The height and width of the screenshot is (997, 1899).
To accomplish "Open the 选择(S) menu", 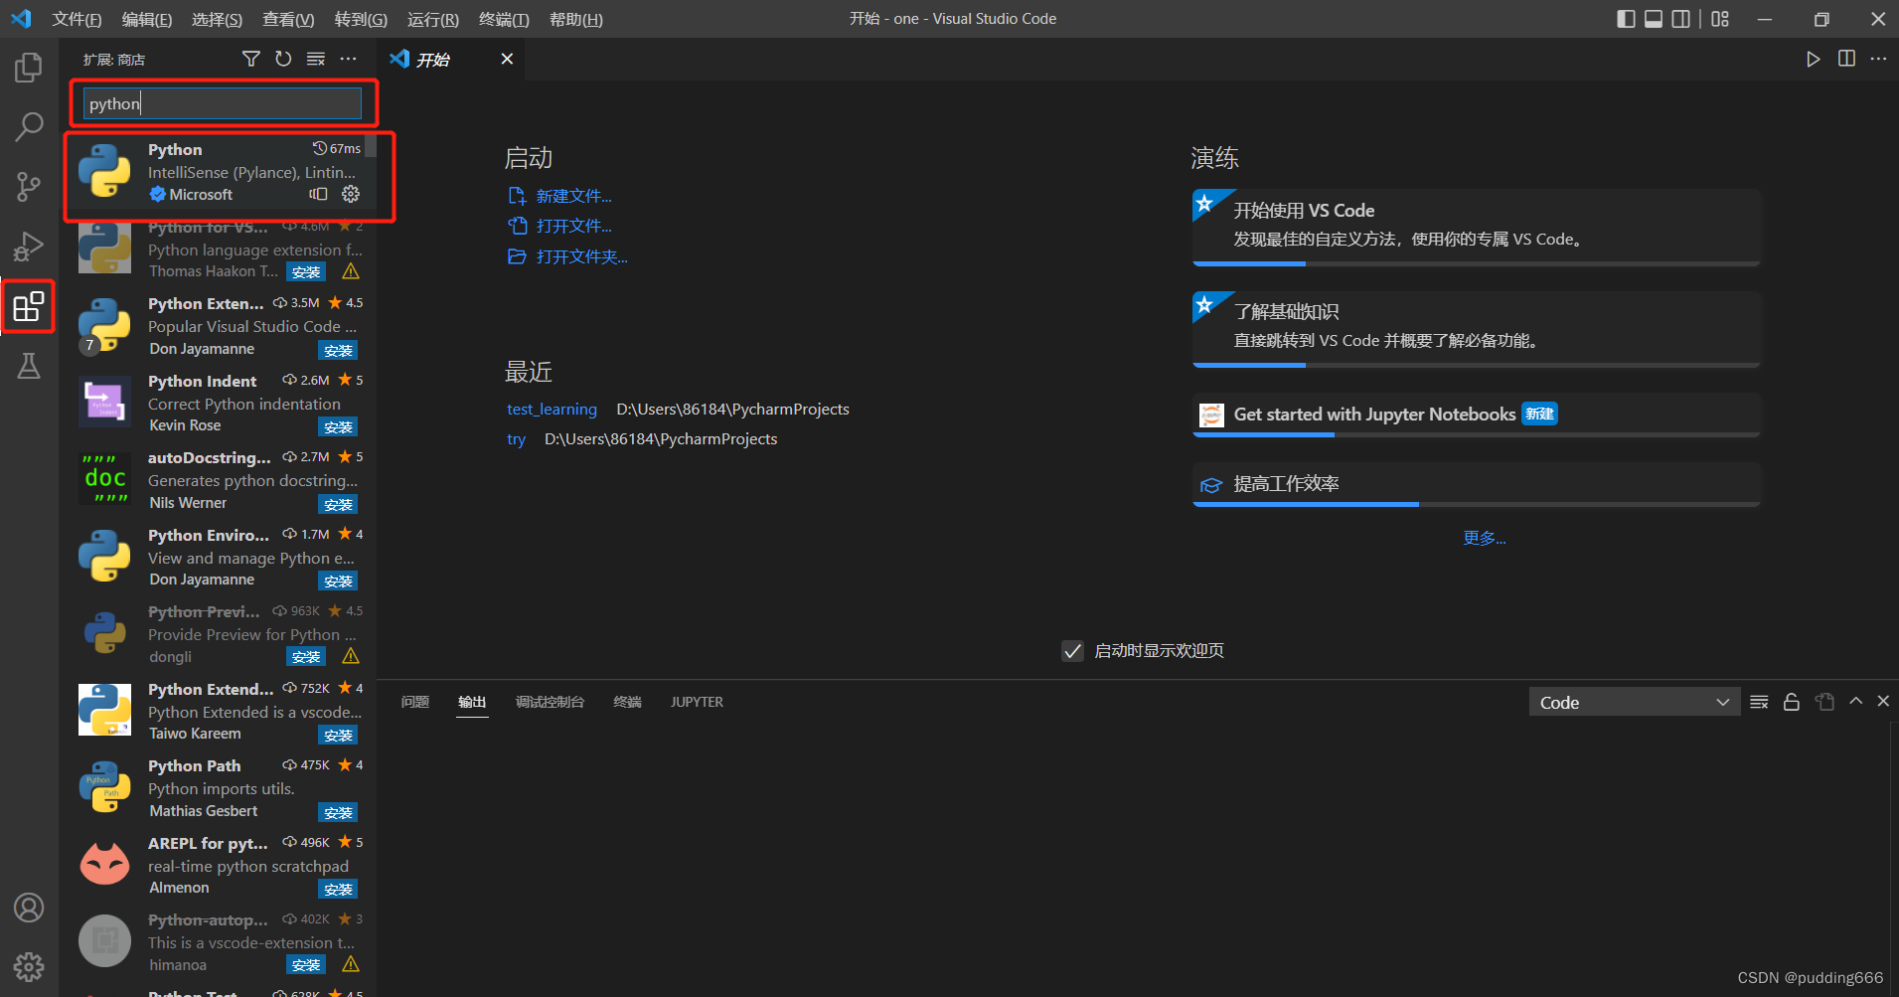I will pos(217,19).
